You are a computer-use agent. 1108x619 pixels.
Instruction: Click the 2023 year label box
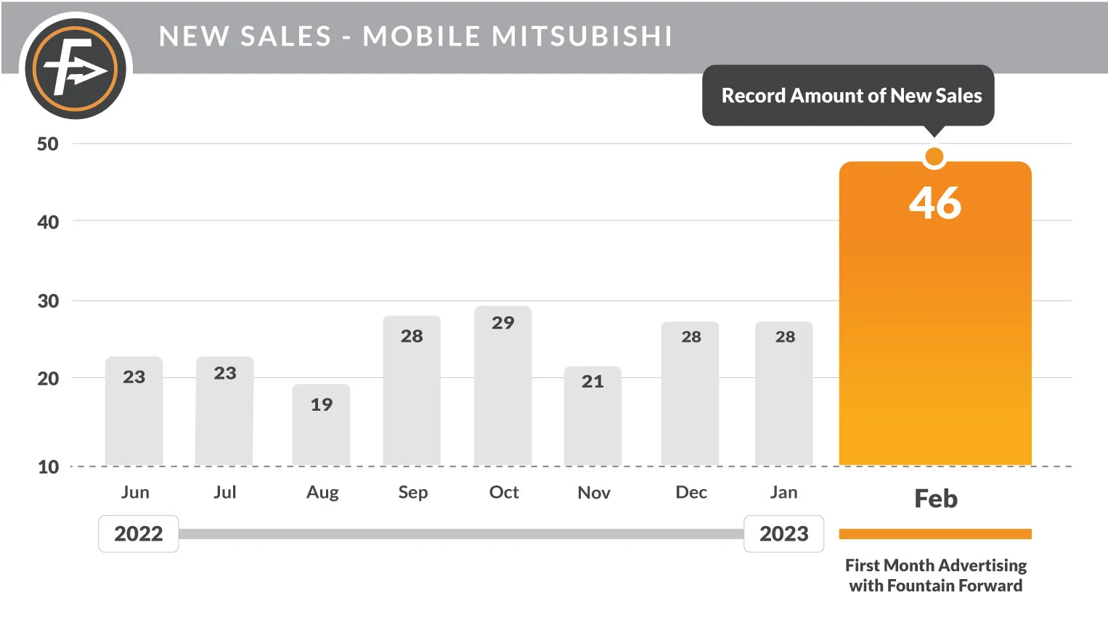(784, 534)
